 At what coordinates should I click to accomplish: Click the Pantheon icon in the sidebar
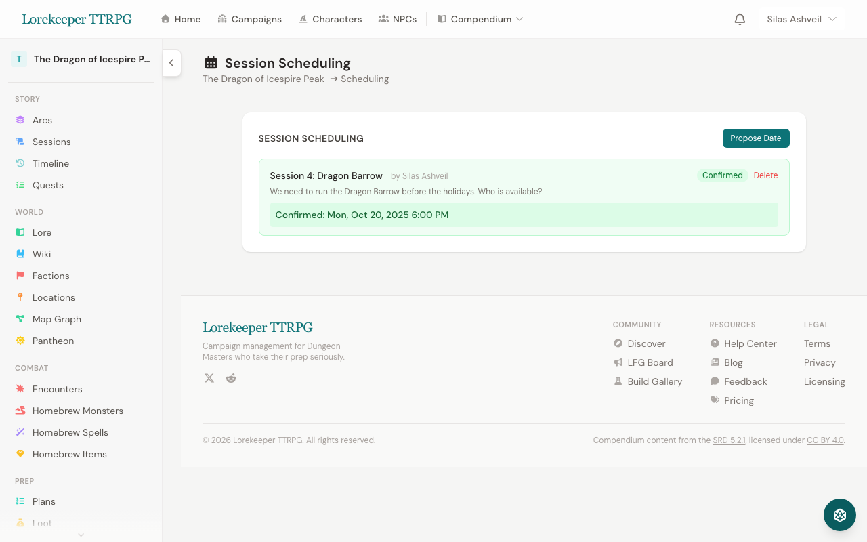pyautogui.click(x=19, y=340)
